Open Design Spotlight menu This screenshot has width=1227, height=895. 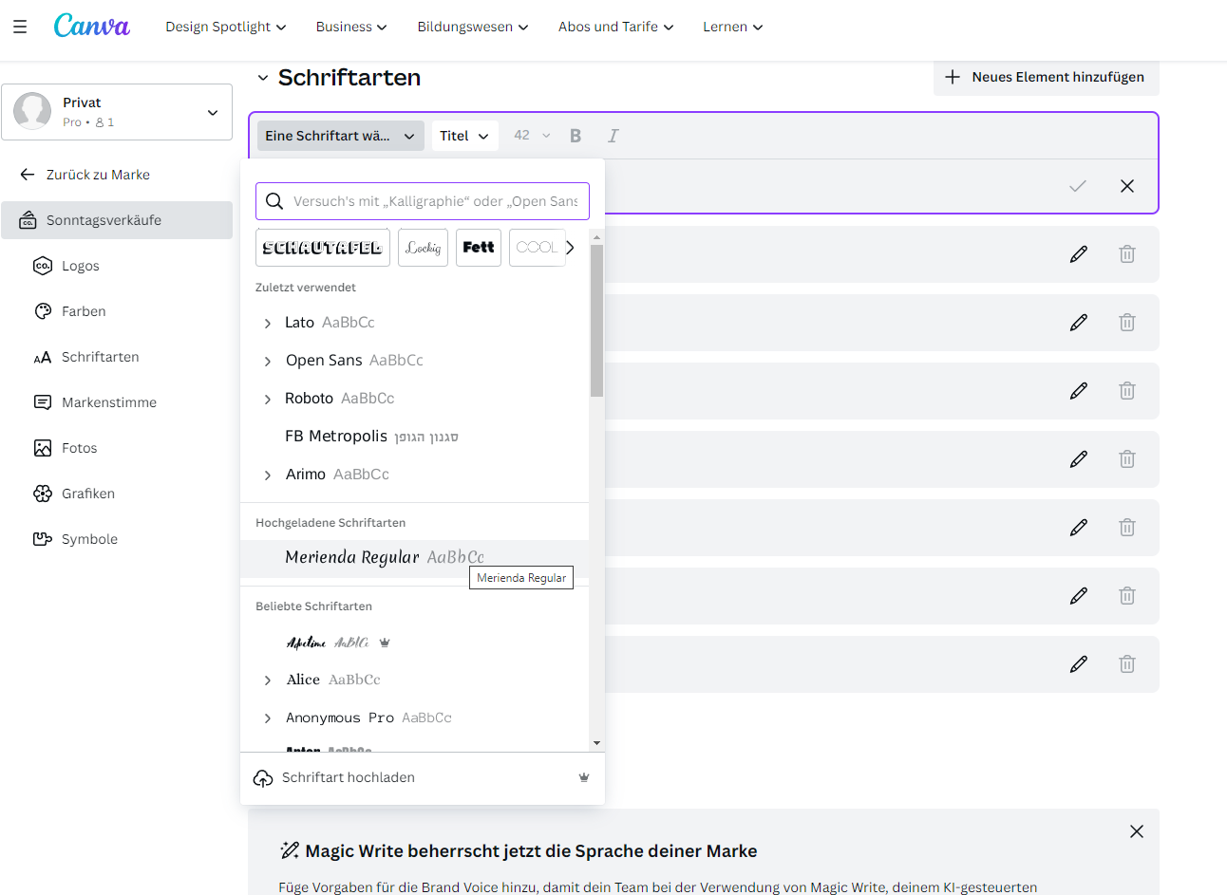pyautogui.click(x=225, y=27)
